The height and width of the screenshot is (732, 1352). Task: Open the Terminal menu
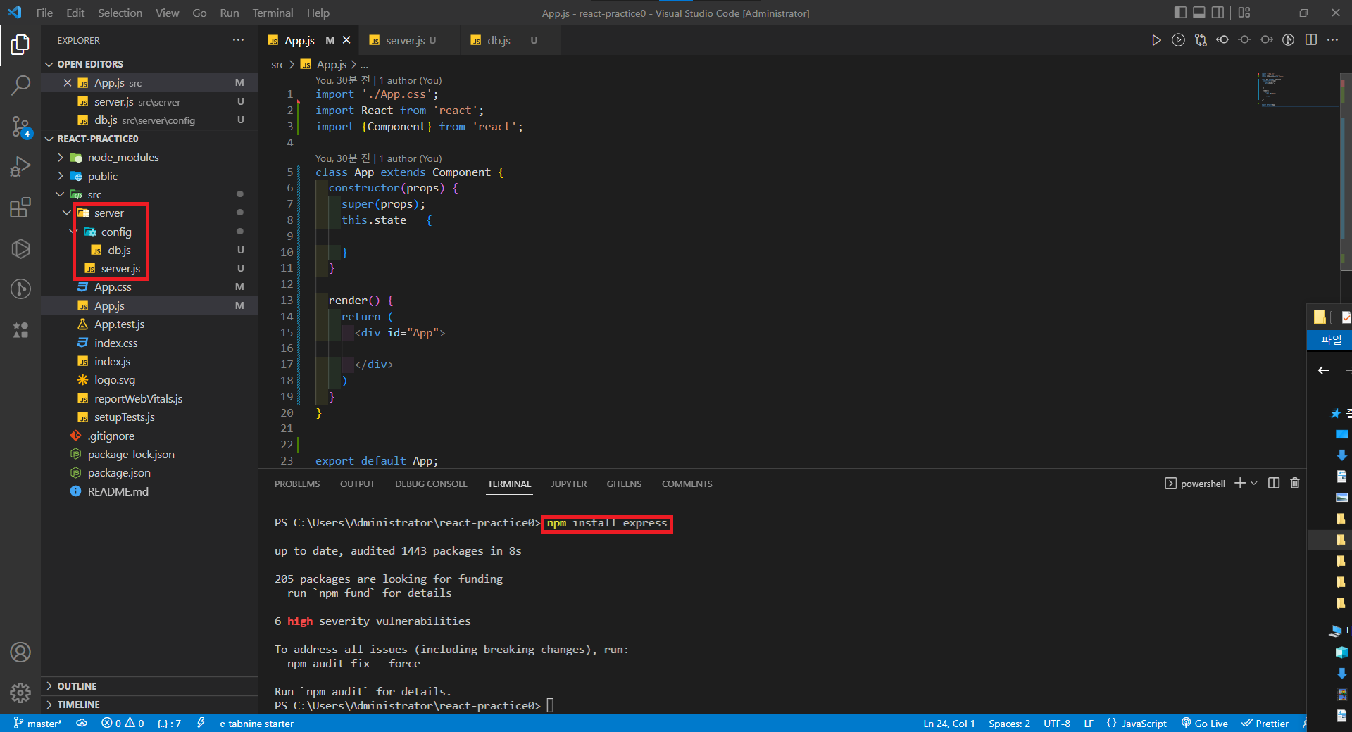coord(273,13)
